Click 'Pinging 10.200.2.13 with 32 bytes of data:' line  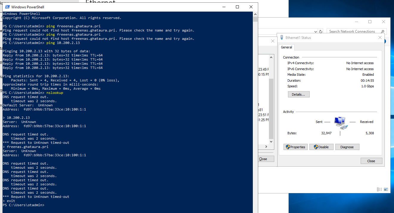click(x=46, y=51)
